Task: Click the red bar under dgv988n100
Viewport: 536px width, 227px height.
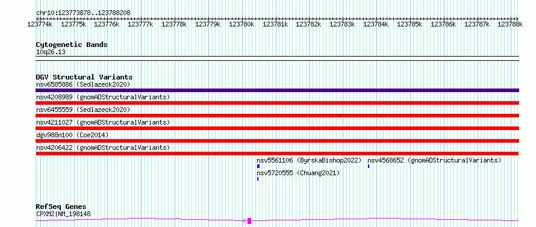Action: point(277,141)
